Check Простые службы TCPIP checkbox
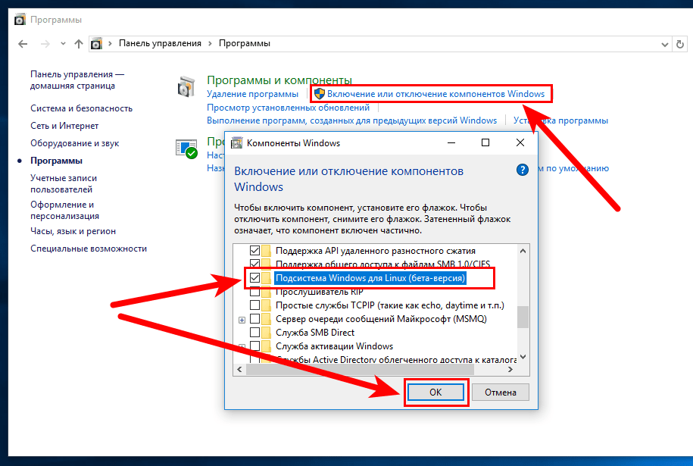 (254, 305)
